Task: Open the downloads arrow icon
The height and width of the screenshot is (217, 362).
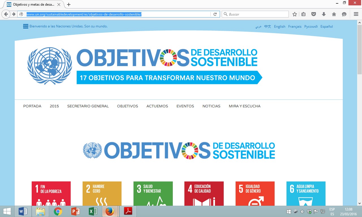Action: [324, 14]
